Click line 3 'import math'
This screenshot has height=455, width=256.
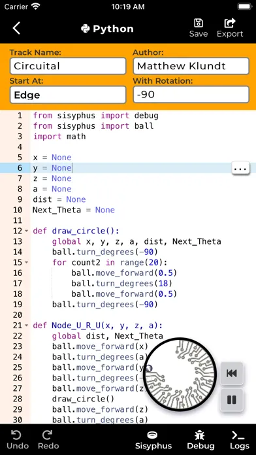[x=59, y=137]
